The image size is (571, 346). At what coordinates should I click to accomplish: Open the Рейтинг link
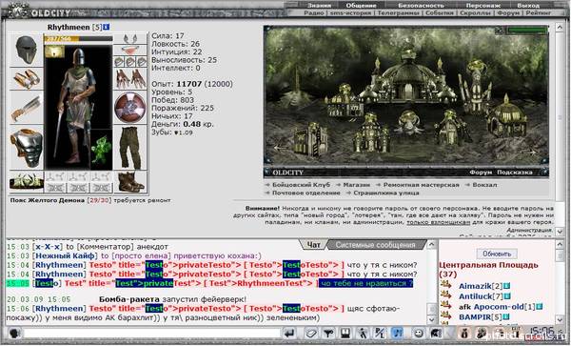(539, 12)
